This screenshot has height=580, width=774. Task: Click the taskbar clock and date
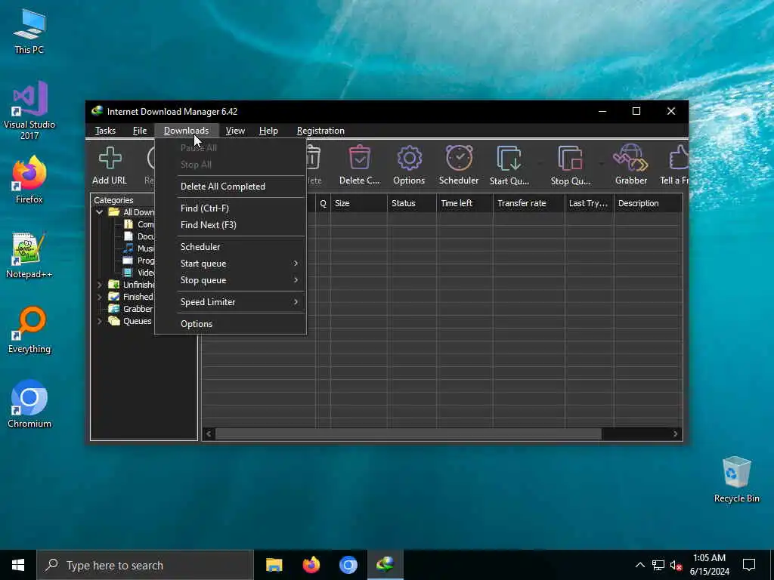click(x=709, y=565)
